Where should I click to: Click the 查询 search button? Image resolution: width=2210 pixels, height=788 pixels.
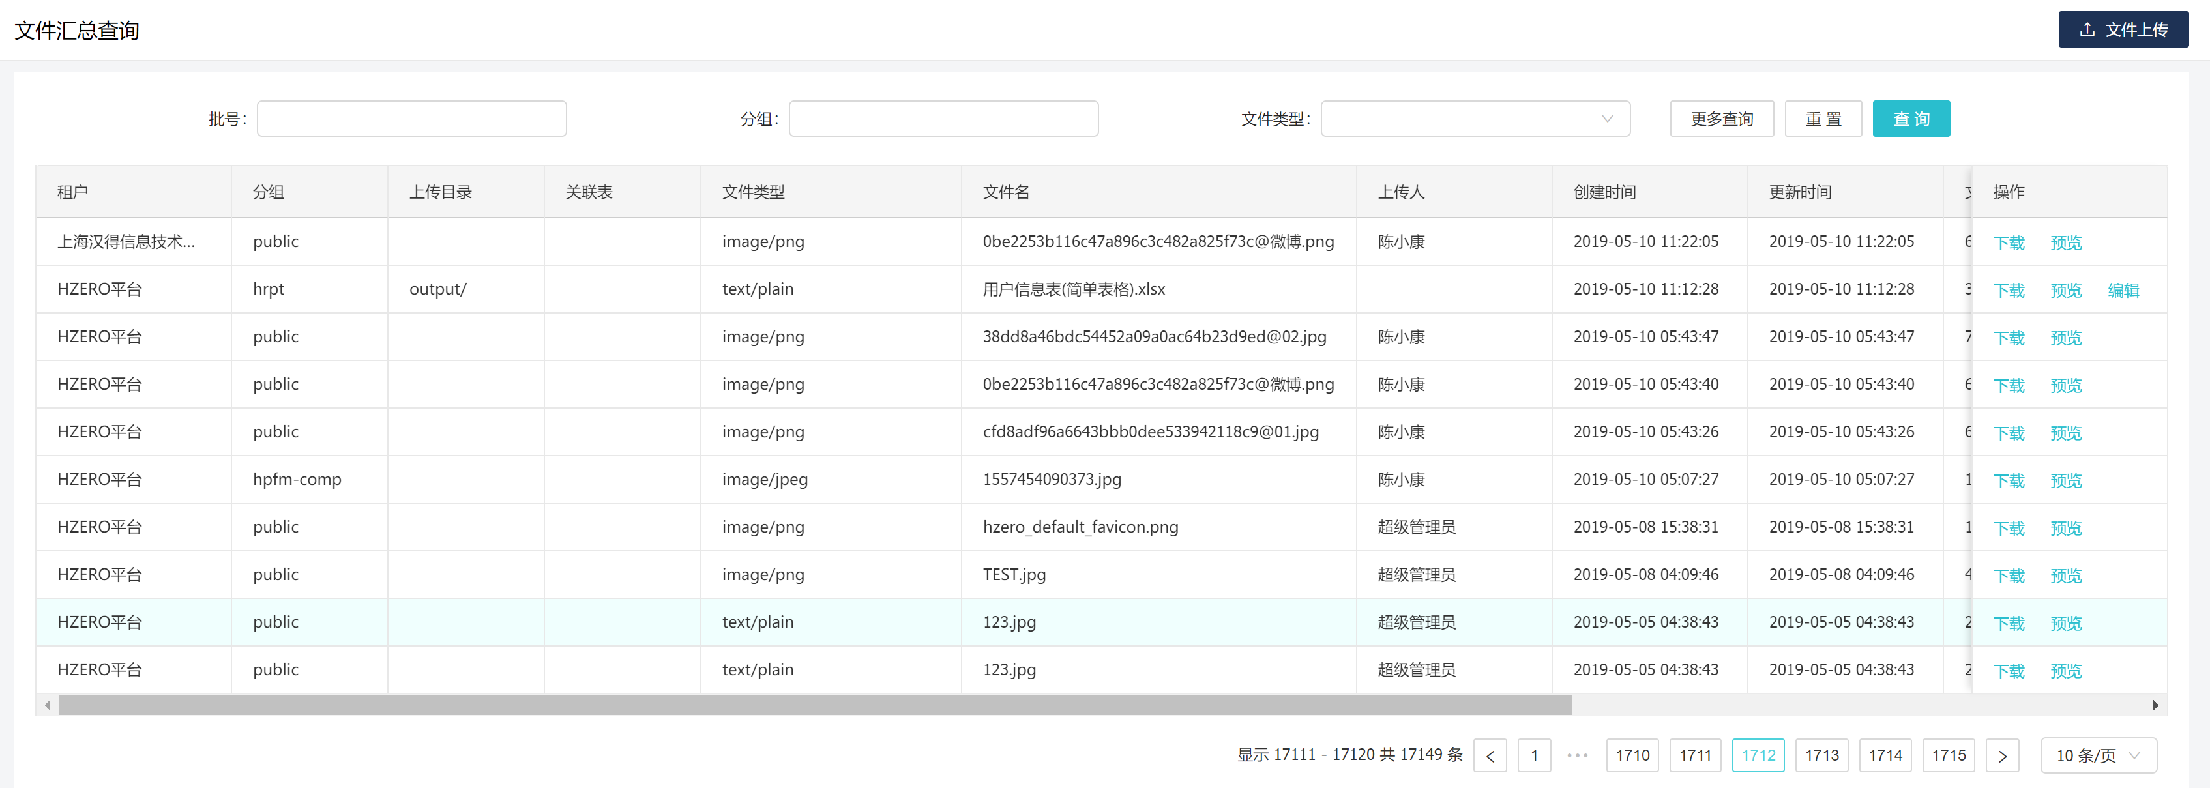[x=1911, y=119]
